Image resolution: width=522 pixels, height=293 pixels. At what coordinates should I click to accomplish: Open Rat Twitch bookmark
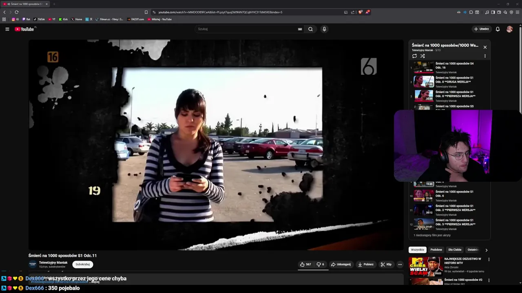(x=26, y=19)
